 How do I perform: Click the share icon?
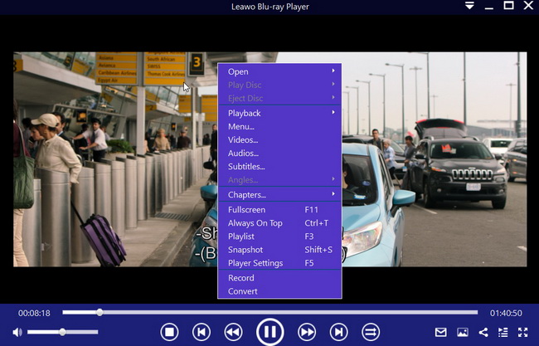coord(483,332)
